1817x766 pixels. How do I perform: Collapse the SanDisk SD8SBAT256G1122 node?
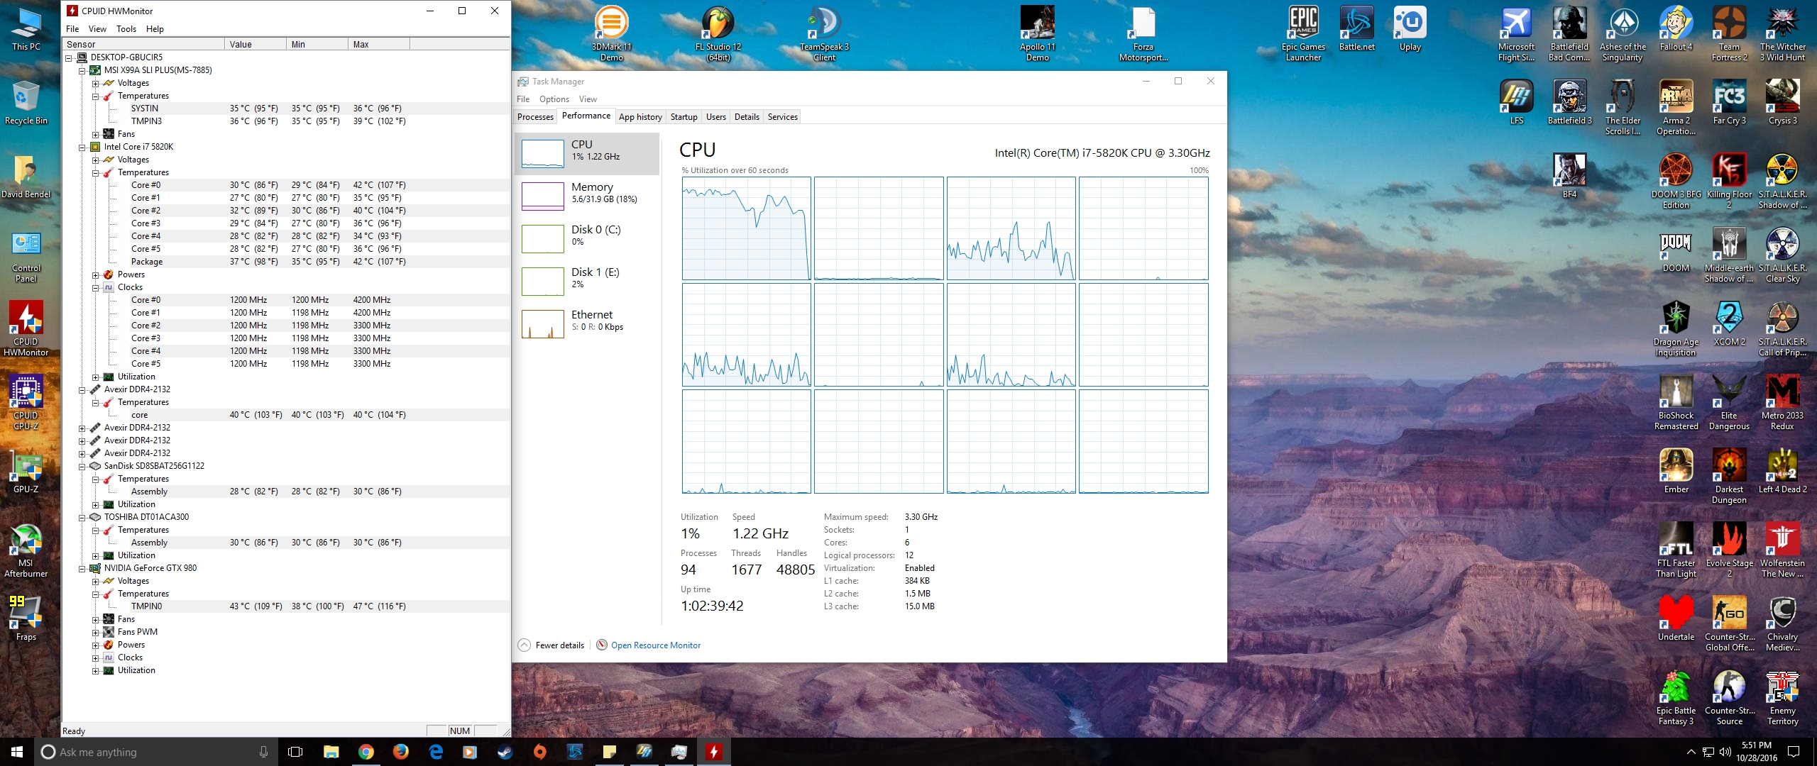coord(82,466)
